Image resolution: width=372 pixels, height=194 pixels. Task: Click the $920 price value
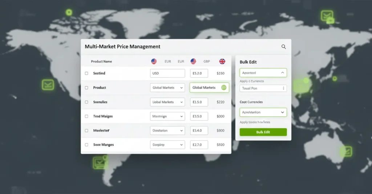tap(221, 145)
